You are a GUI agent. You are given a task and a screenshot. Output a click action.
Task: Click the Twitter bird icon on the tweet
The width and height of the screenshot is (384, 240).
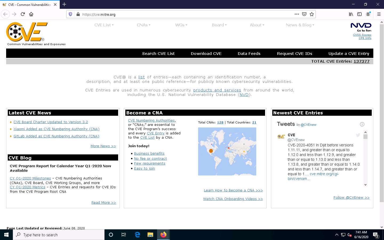tap(358, 135)
